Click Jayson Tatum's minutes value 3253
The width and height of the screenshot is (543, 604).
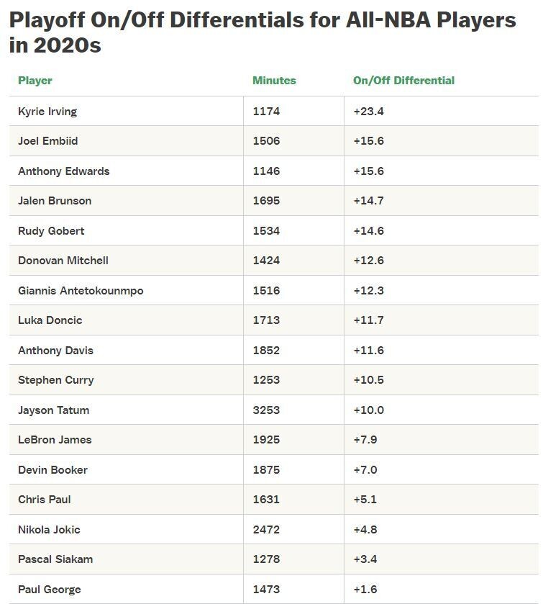[x=266, y=410]
